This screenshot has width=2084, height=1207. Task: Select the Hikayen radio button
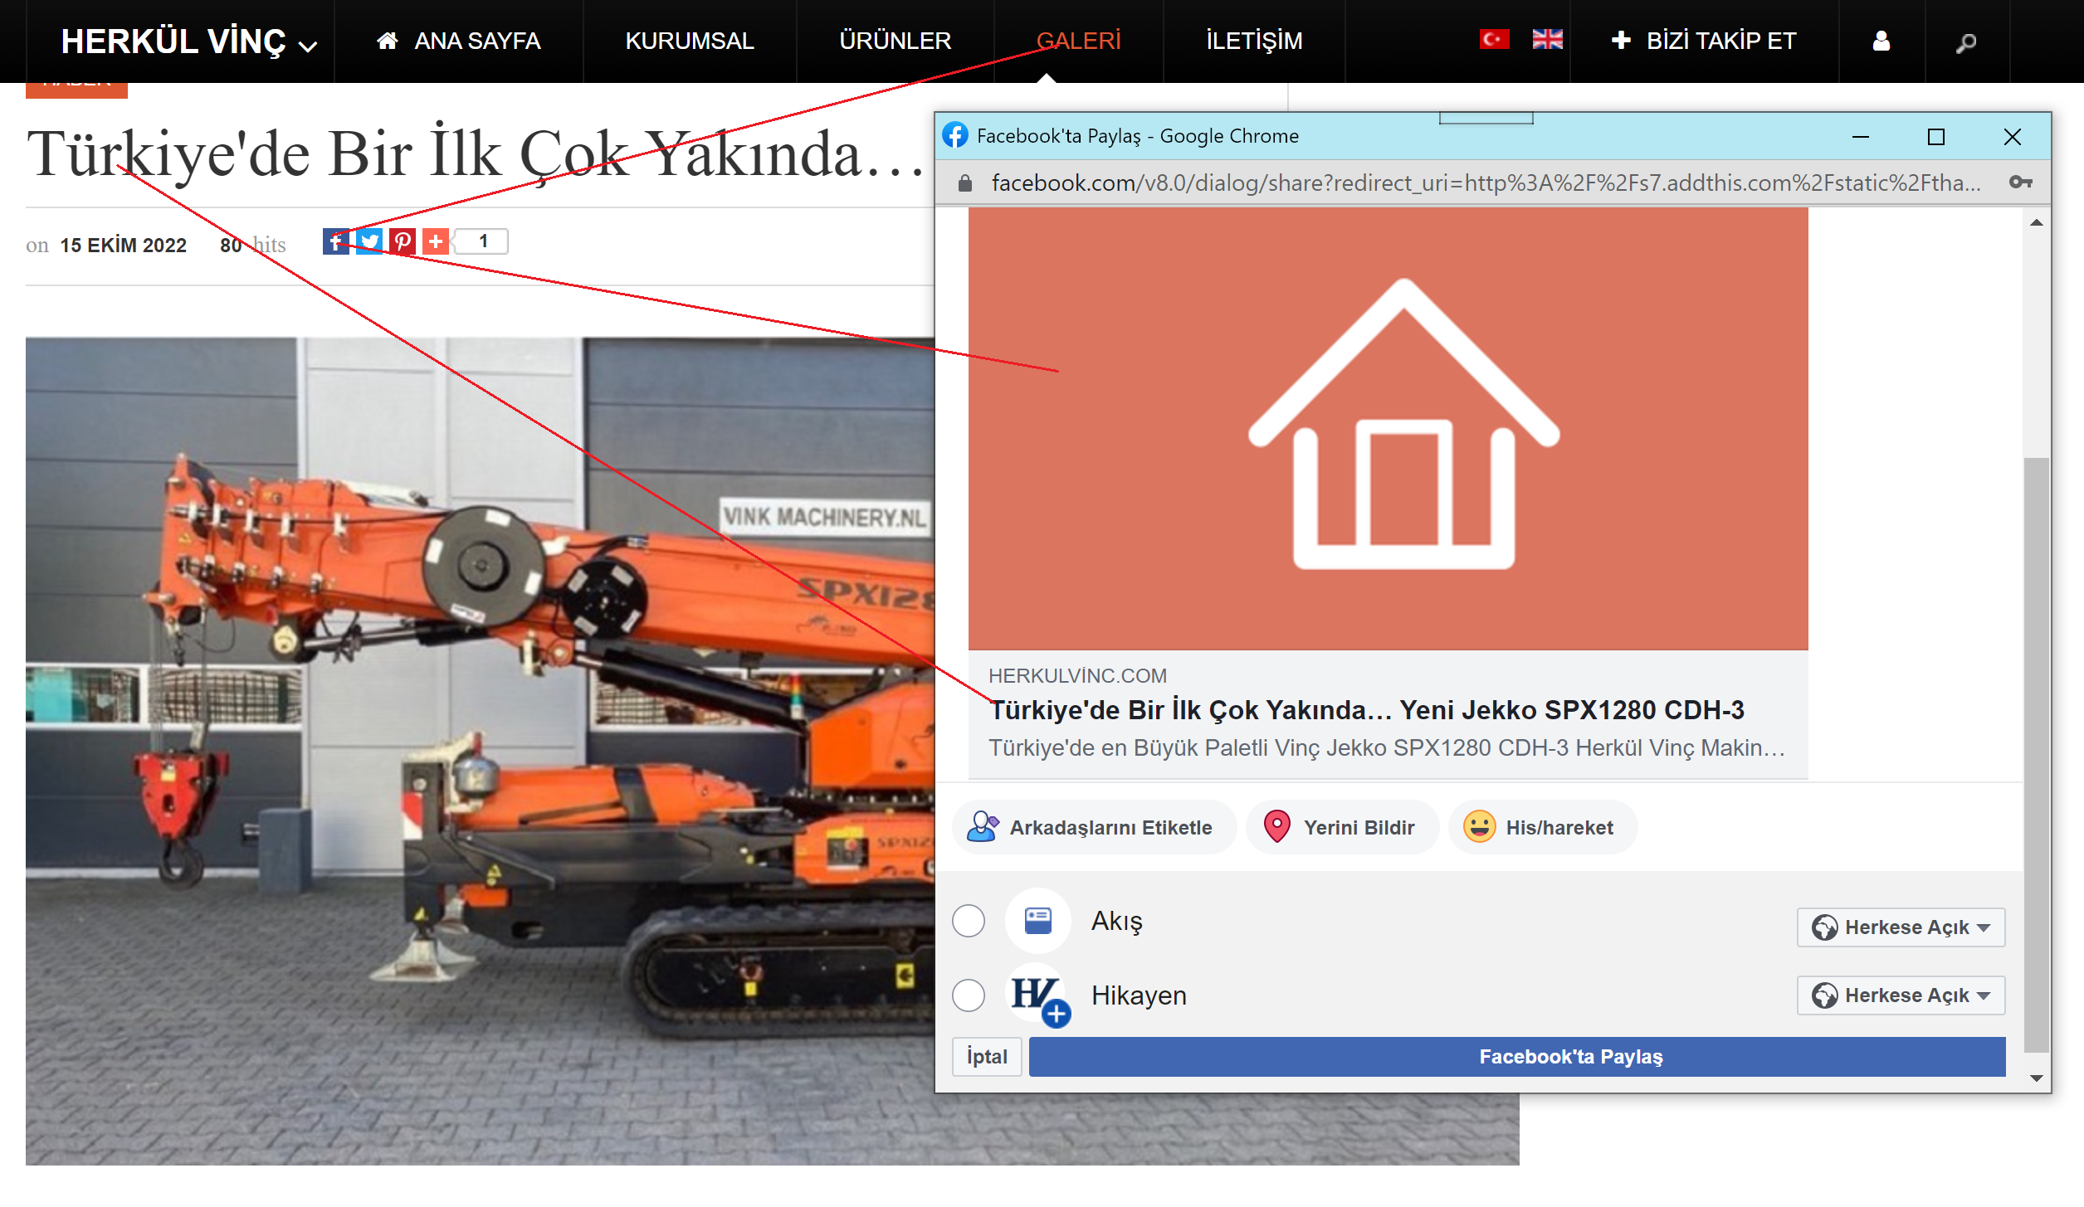tap(969, 995)
